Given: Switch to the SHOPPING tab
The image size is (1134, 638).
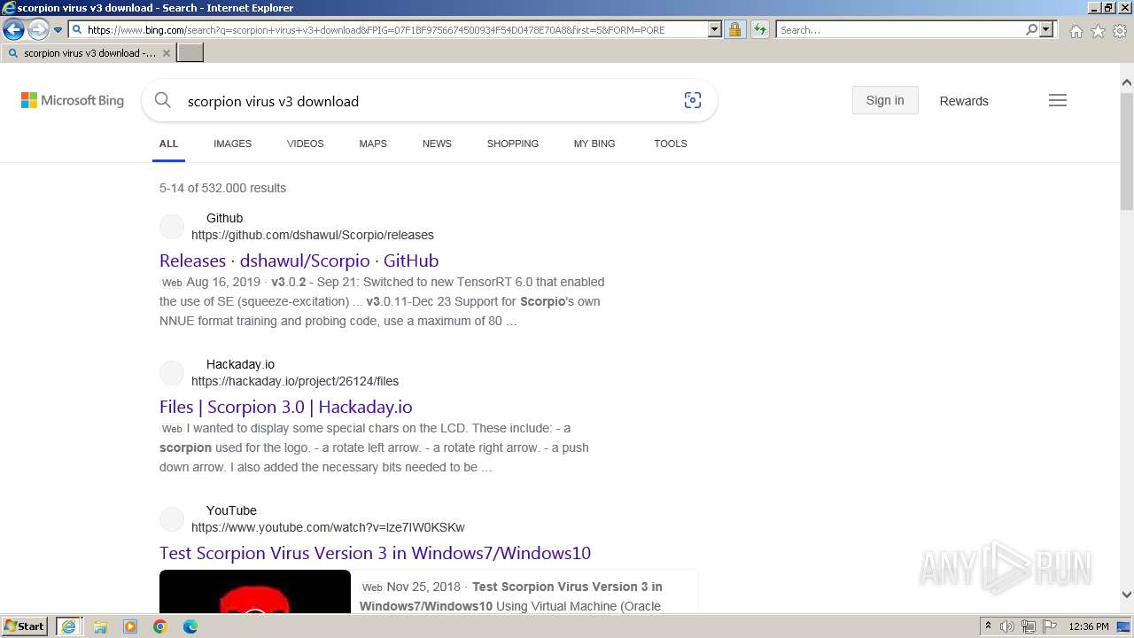Looking at the screenshot, I should point(512,144).
